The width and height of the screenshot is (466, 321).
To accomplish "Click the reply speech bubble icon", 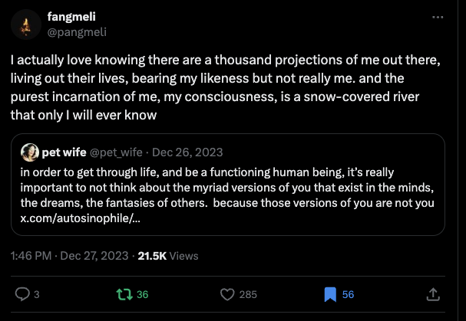I will tap(22, 294).
